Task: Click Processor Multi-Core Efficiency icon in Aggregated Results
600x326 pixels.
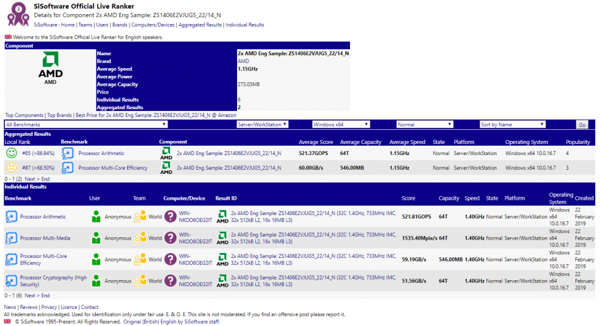Action: click(x=67, y=167)
